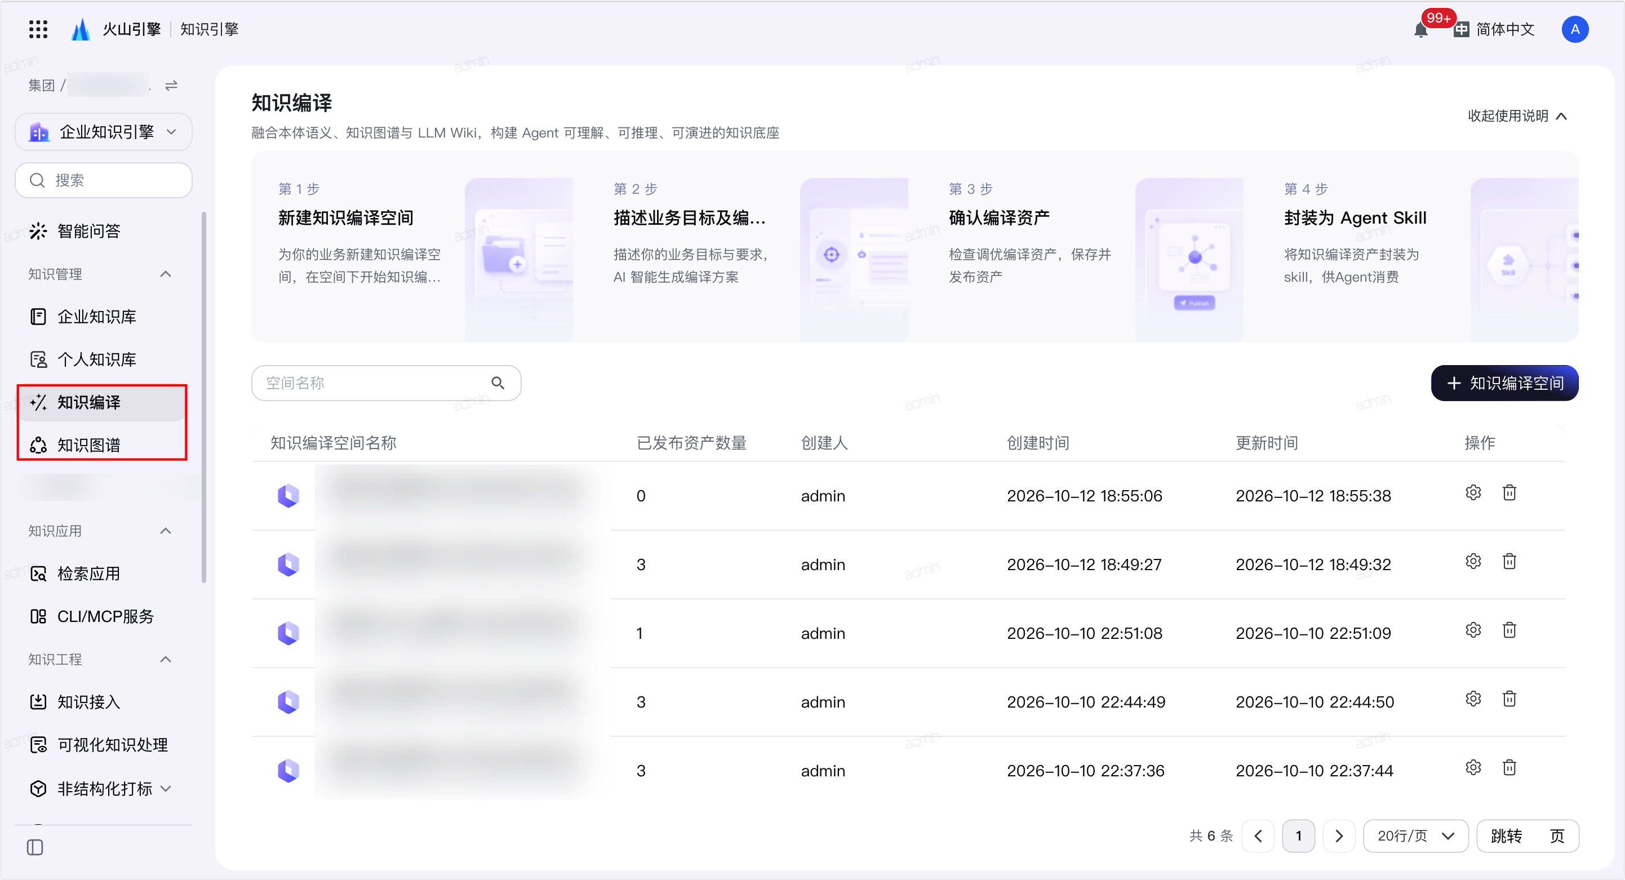Click the 跳转 page jump field
The width and height of the screenshot is (1625, 880).
(1527, 836)
